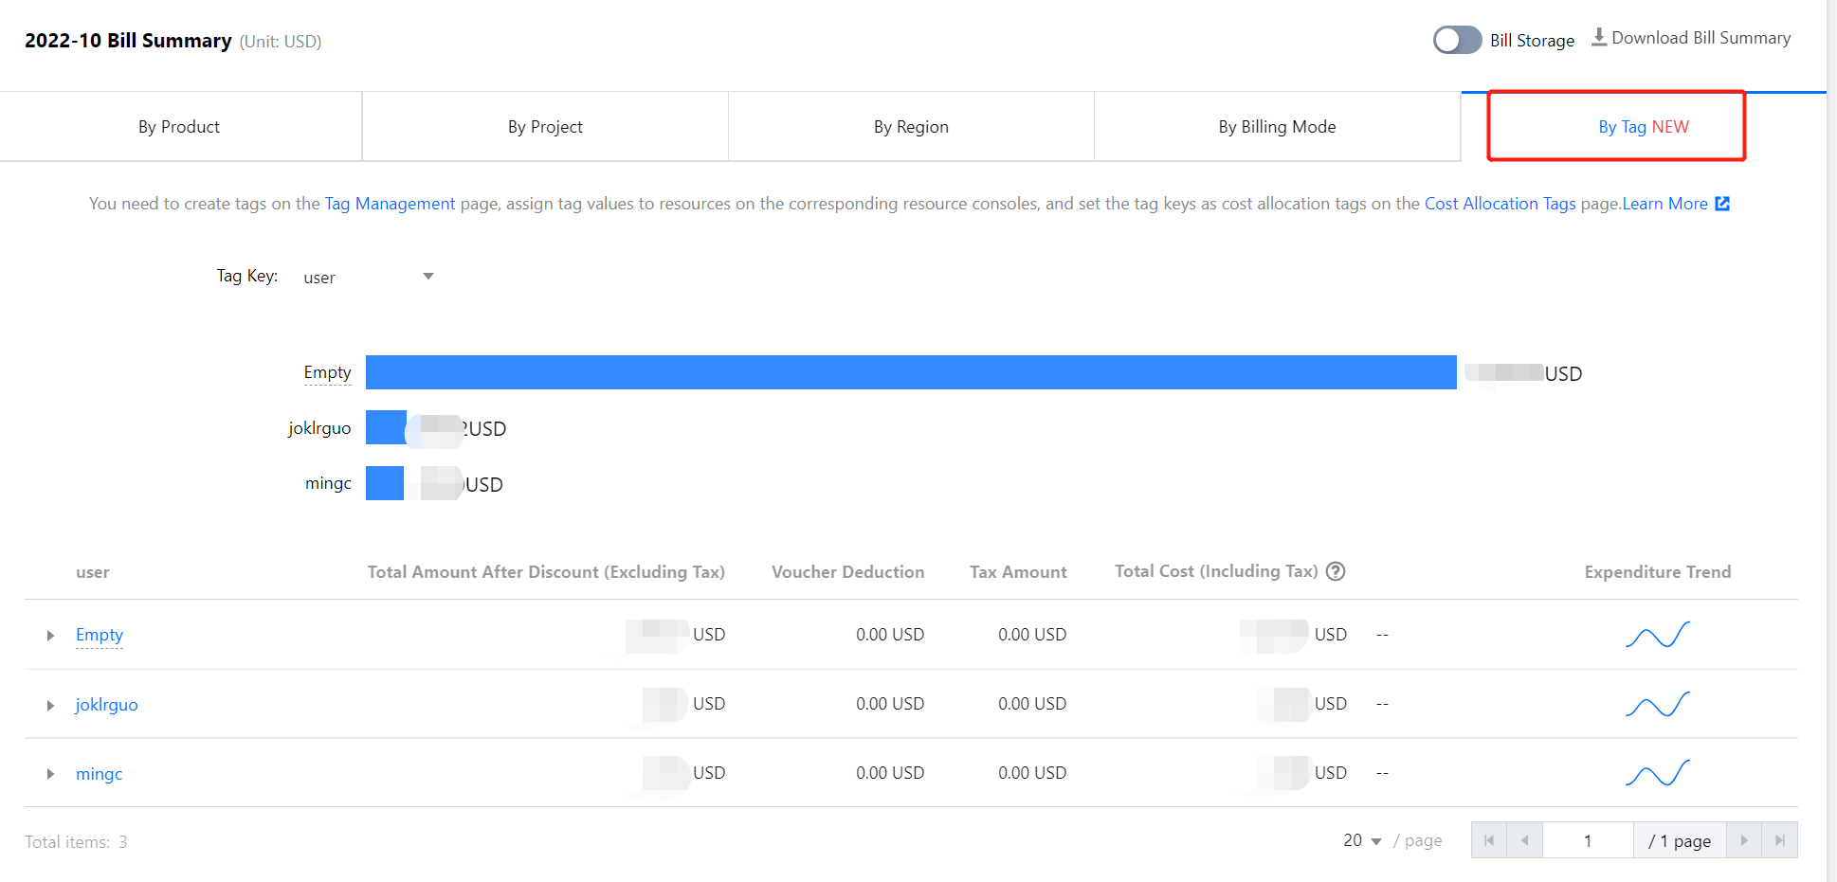This screenshot has width=1837, height=882.
Task: Go to the next page button
Action: [1744, 840]
